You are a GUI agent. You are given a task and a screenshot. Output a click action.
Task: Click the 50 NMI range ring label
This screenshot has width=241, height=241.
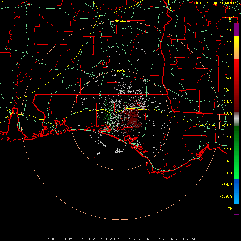[x=120, y=71]
